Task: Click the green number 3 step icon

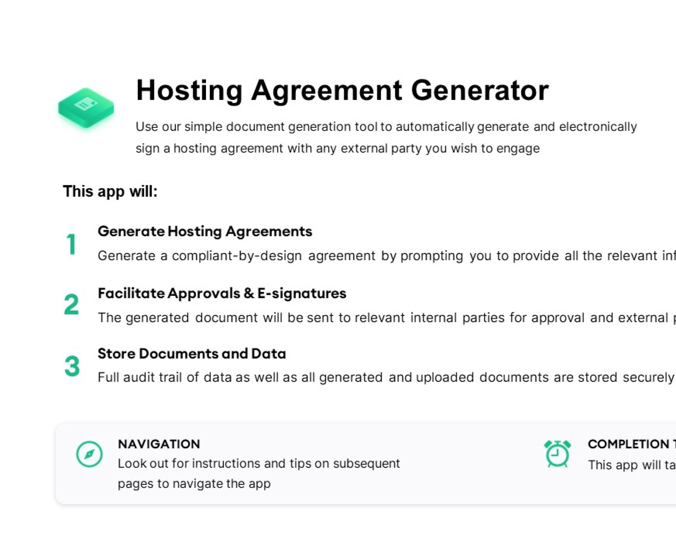Action: click(x=72, y=366)
